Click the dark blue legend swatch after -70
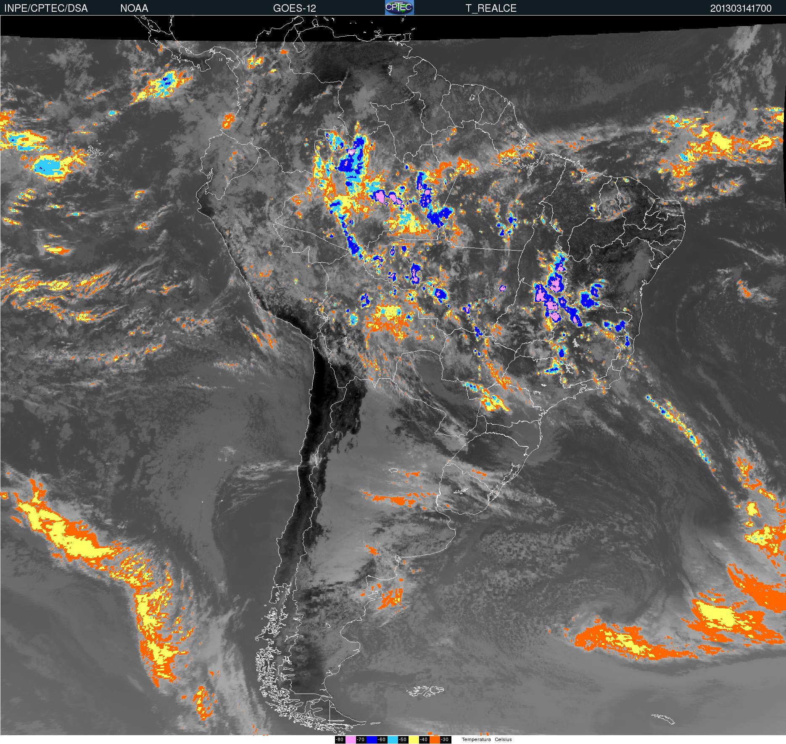 point(372,740)
